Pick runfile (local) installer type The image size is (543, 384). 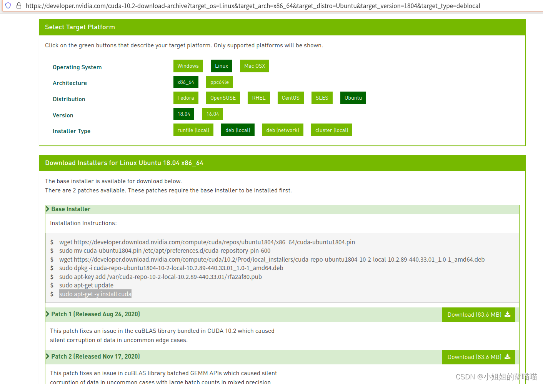193,130
